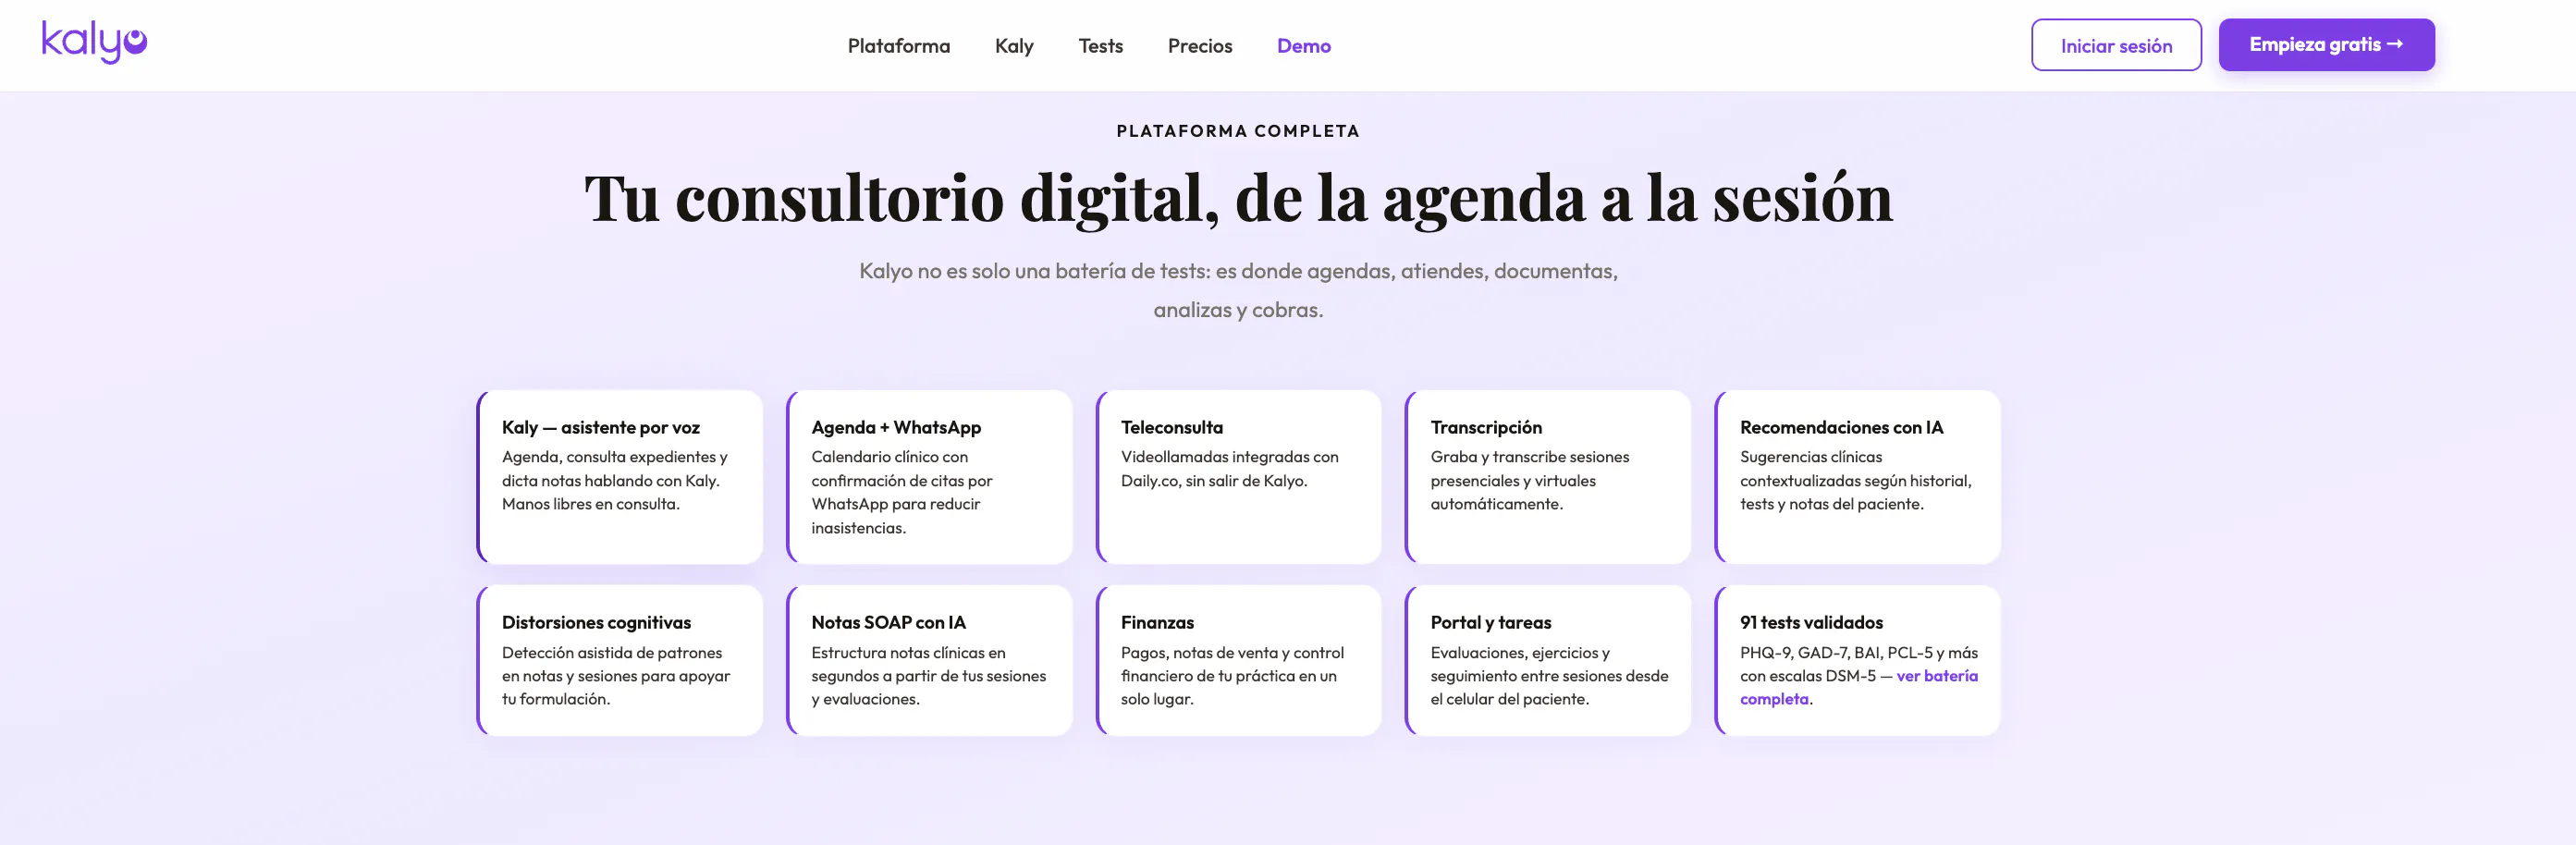Click the subtitle starting 'Kalyo no es solo'

click(1237, 290)
